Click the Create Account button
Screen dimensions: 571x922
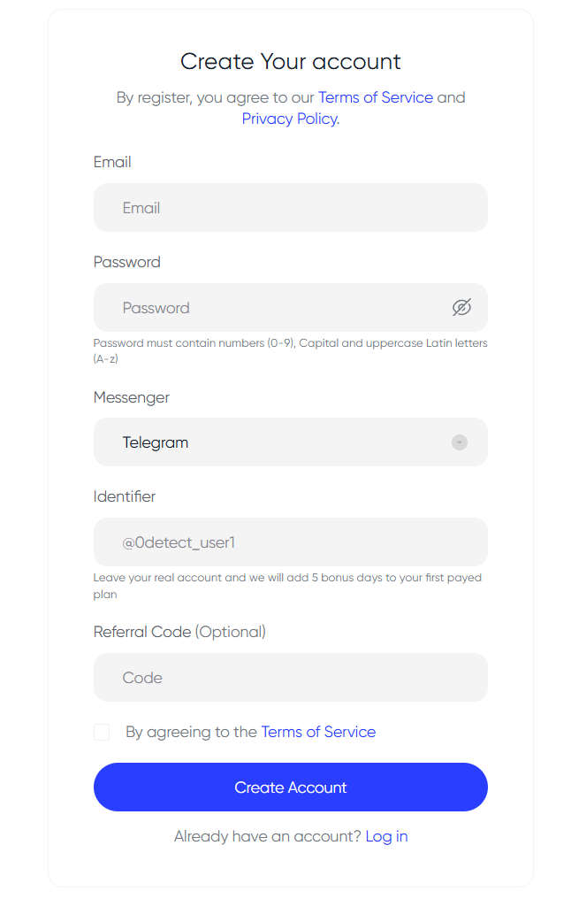tap(290, 788)
